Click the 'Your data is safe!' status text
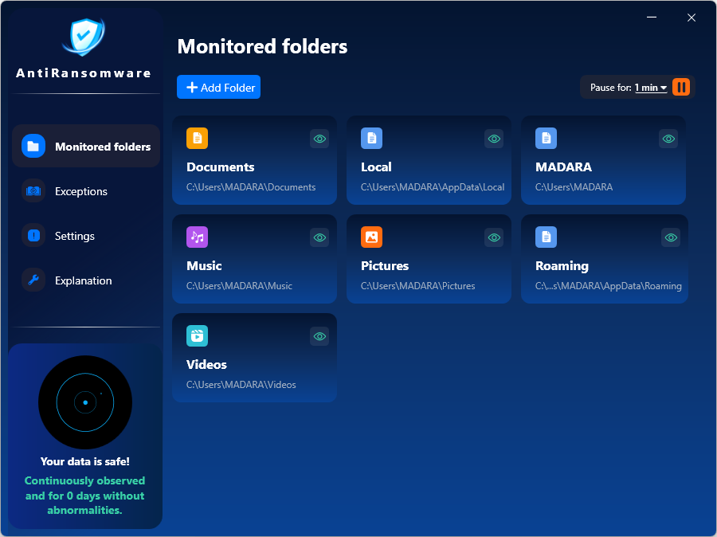 [85, 461]
